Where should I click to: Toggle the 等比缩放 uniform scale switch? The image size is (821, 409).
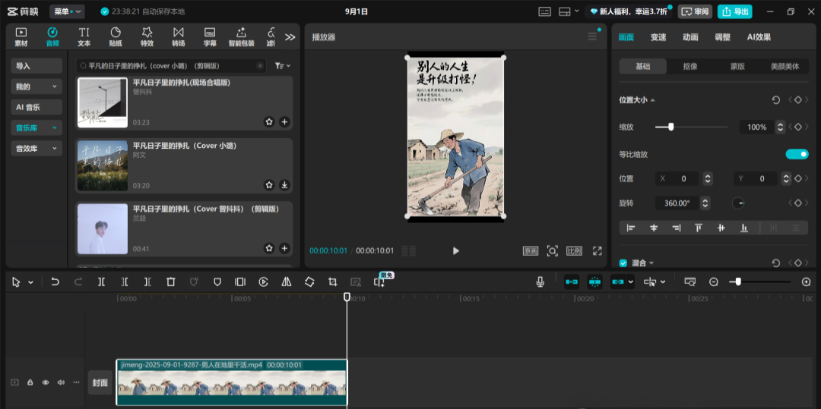[797, 154]
